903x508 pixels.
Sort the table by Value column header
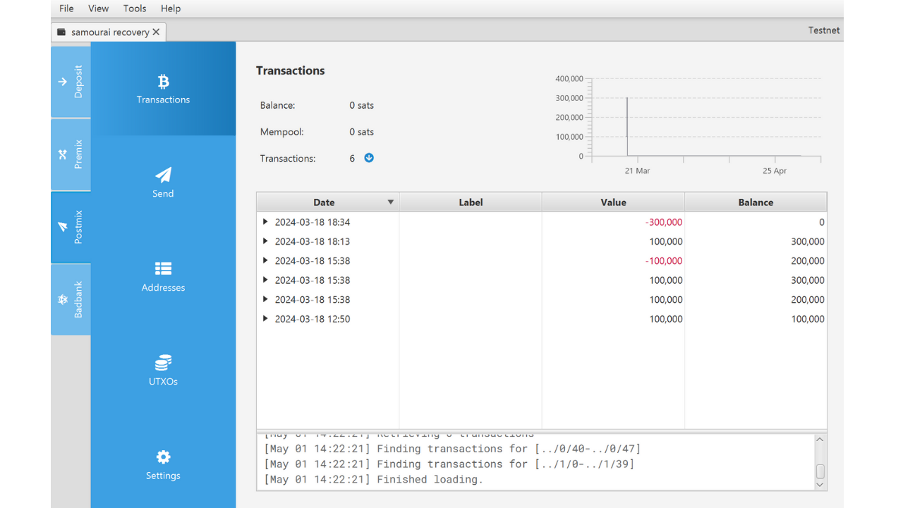pyautogui.click(x=613, y=202)
